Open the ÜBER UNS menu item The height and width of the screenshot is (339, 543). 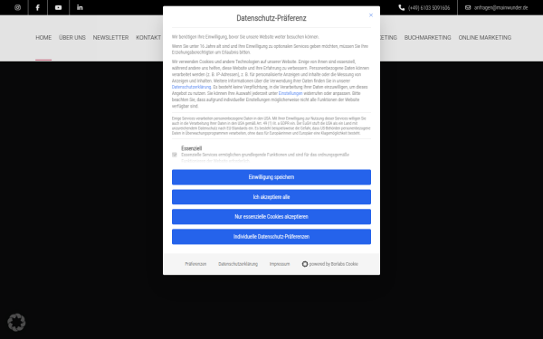click(x=72, y=37)
